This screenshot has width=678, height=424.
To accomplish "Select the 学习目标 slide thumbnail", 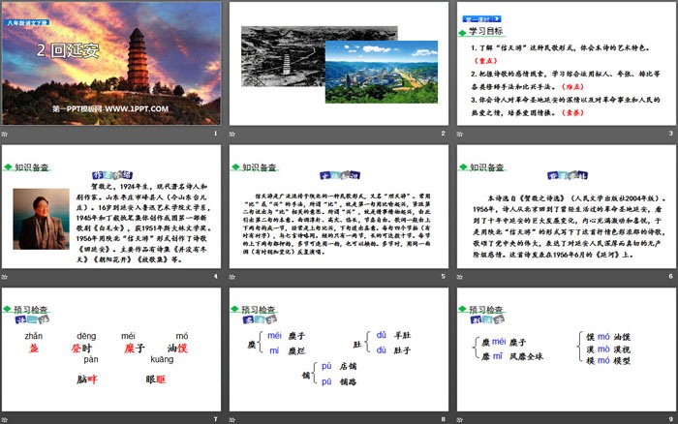I will click(567, 63).
